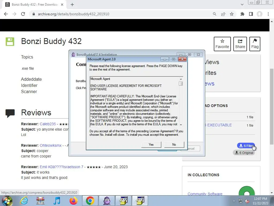
Task: Click the page scrollbar down arrow
Action: (x=272, y=193)
